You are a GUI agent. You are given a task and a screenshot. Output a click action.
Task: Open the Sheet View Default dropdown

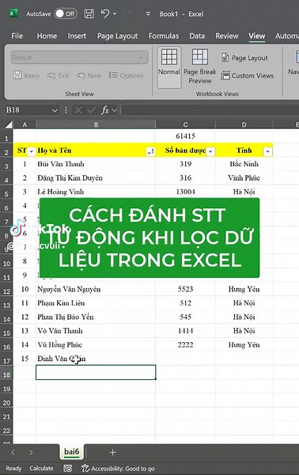coord(79,57)
